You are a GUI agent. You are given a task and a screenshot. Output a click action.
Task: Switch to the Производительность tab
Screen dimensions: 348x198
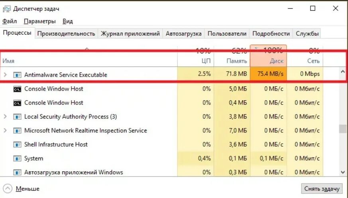click(66, 34)
